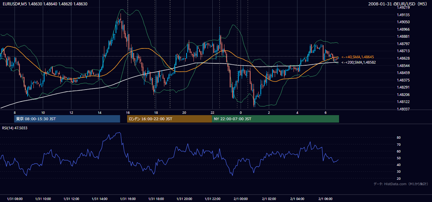Click price axis value 1.48544

pos(403,66)
